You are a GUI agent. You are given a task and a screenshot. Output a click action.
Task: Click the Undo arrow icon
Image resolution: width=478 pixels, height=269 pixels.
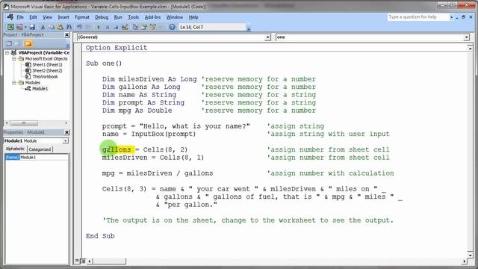click(79, 27)
